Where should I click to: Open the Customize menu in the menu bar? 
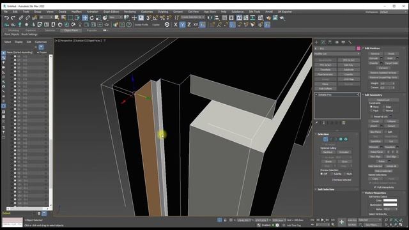pos(147,11)
